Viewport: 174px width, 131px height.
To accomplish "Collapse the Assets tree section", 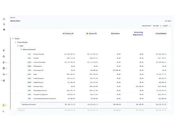I will click(13, 38).
